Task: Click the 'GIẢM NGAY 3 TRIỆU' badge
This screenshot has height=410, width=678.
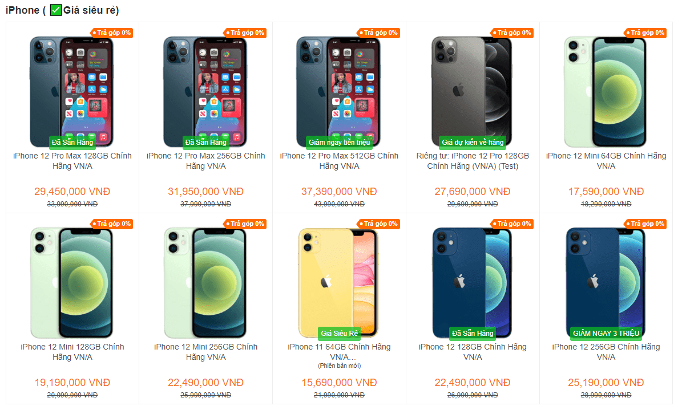Action: [x=606, y=333]
